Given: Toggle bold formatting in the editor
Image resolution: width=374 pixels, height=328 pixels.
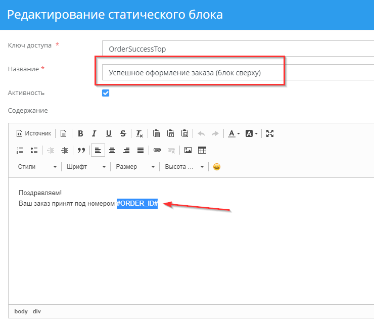Looking at the screenshot, I should click(x=80, y=133).
